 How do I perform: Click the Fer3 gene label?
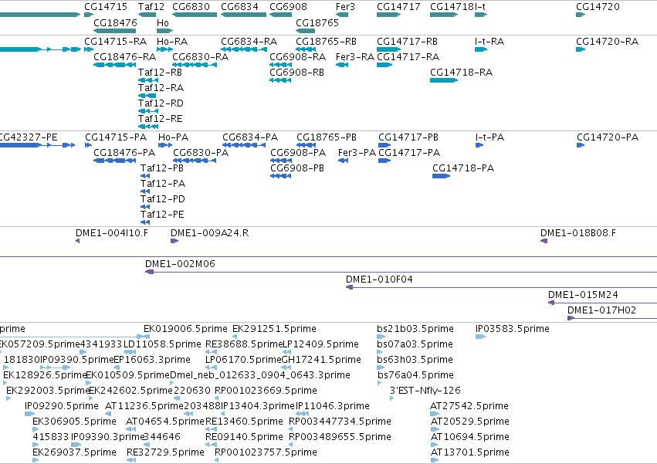(x=345, y=7)
